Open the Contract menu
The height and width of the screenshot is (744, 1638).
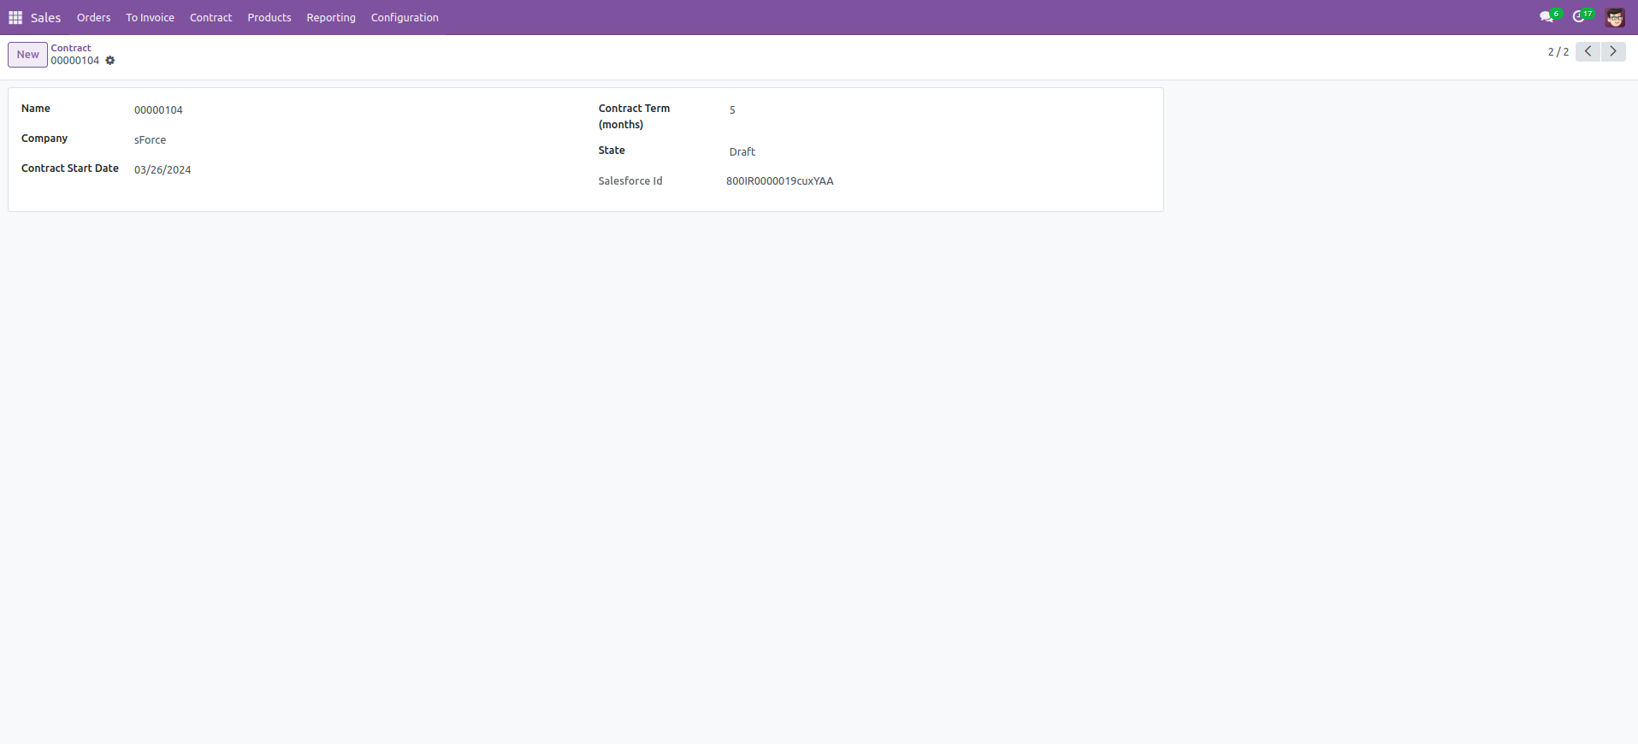coord(211,17)
